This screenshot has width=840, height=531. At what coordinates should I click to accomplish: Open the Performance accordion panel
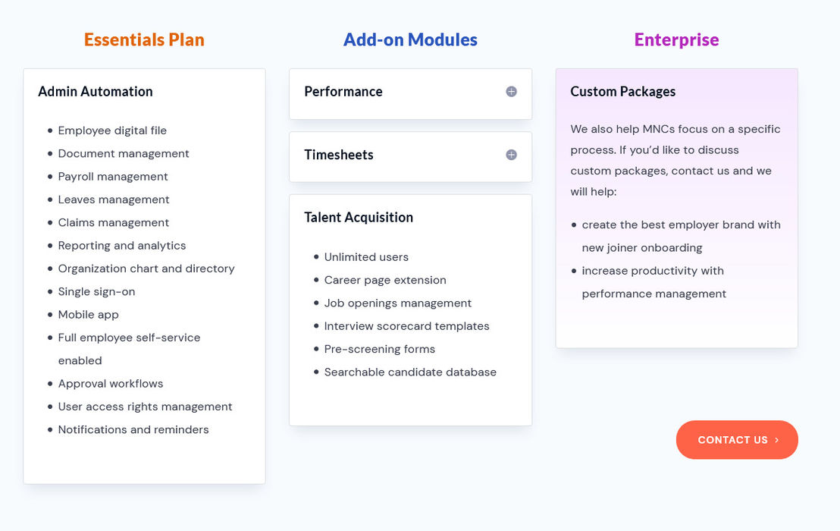click(410, 94)
